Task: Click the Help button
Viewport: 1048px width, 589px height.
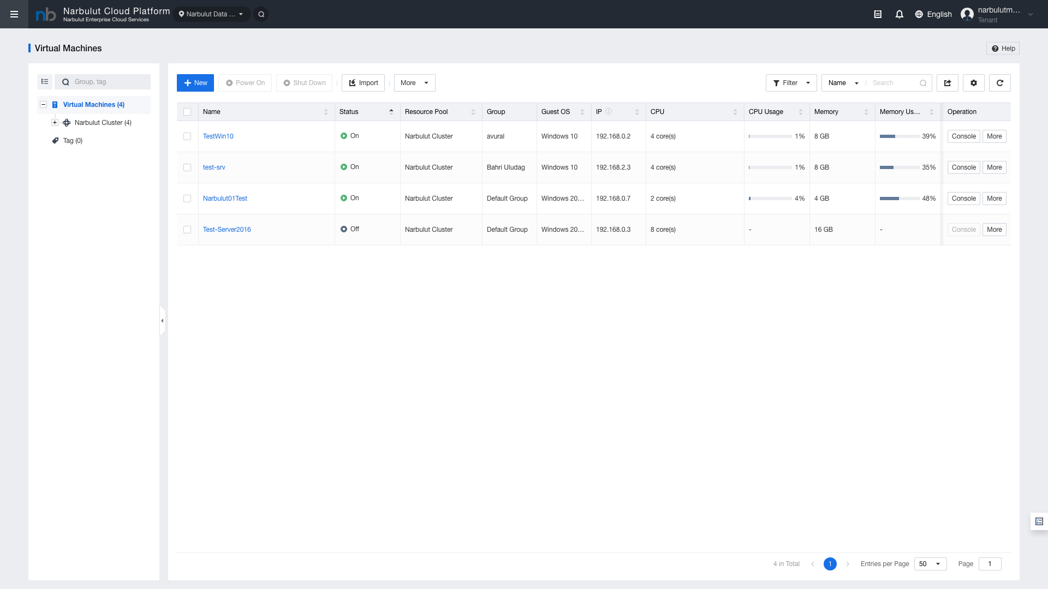Action: 1003,49
